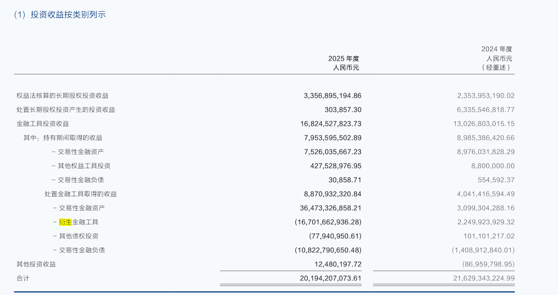558x295 pixels.
Task: Select the 处置长期股权投资产生的投资收益 row label
Action: [x=66, y=110]
